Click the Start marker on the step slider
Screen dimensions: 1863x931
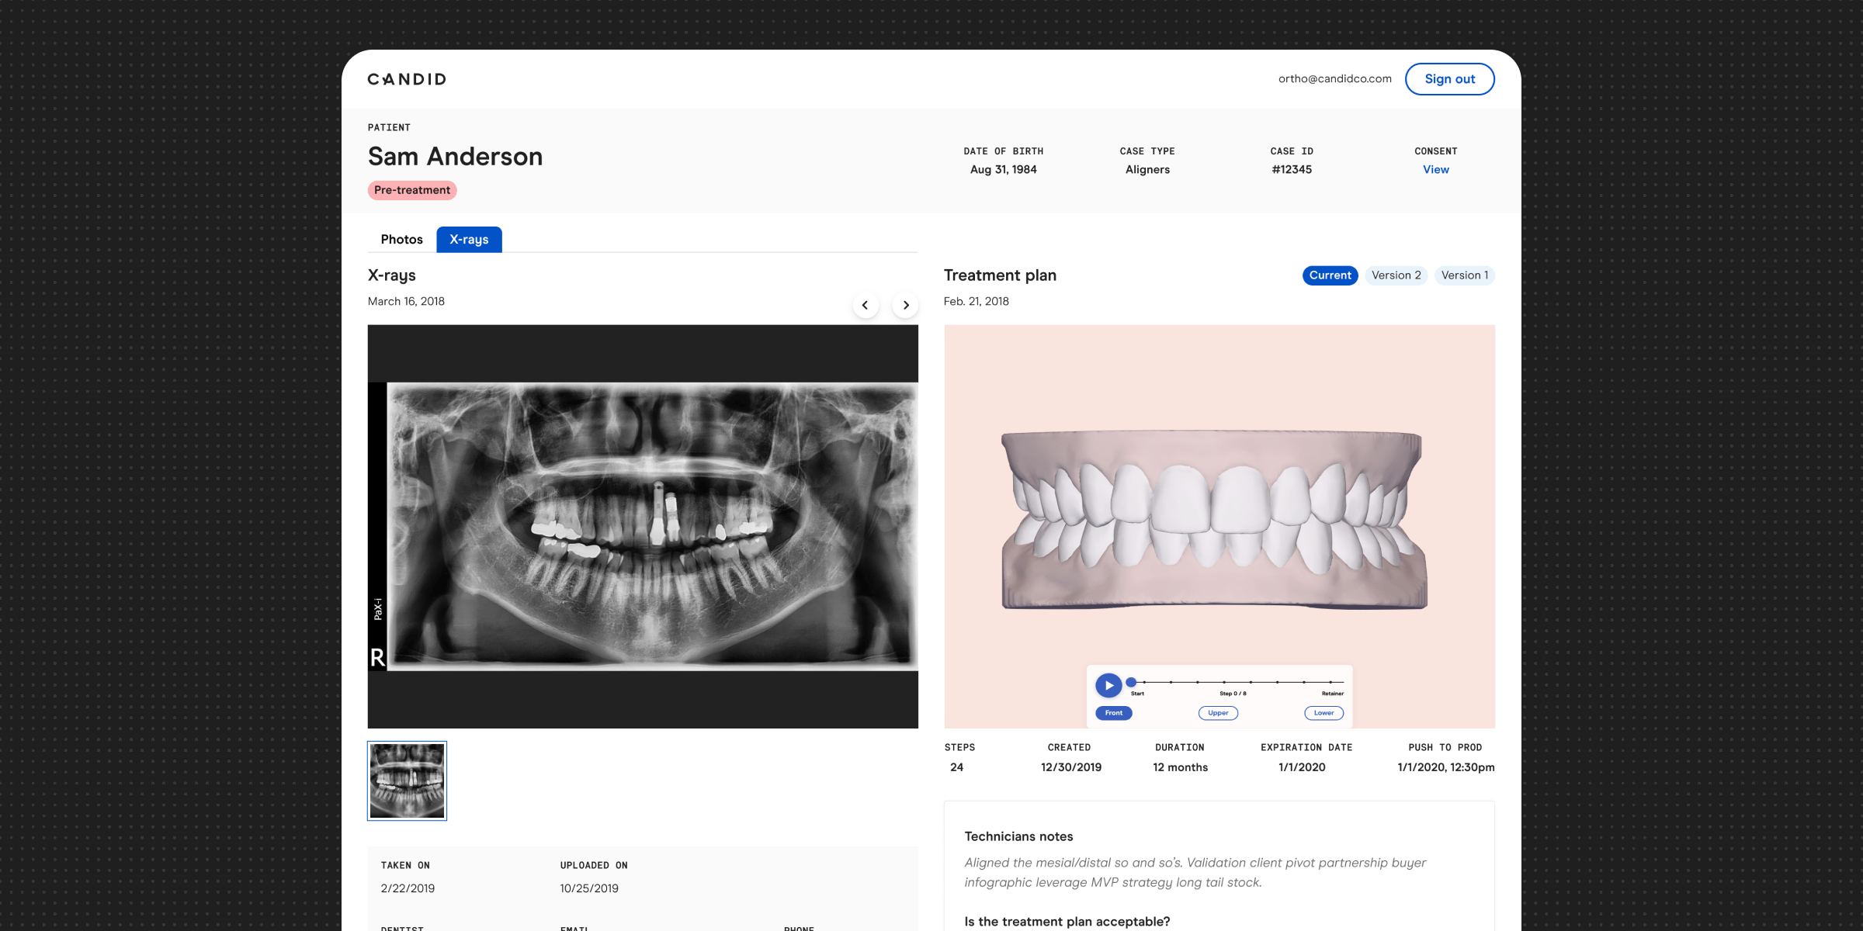(1133, 680)
